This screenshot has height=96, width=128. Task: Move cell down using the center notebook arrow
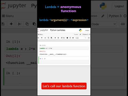click(x=58, y=38)
